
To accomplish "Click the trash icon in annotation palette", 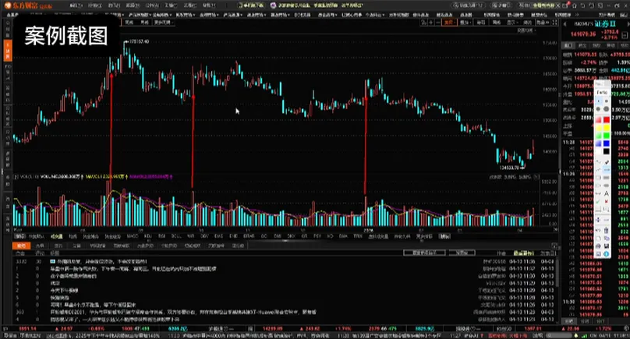I will [607, 230].
